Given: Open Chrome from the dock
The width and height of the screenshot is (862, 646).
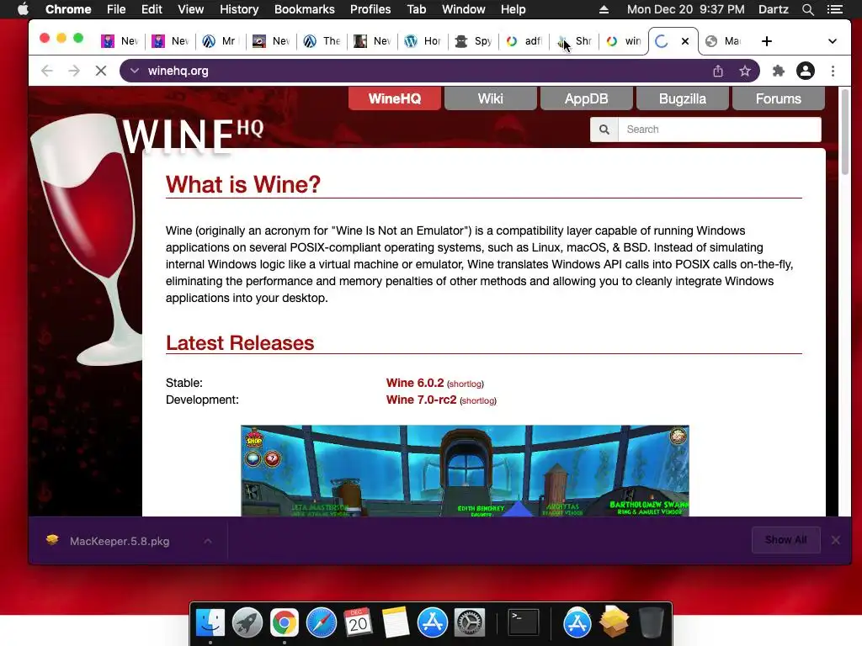Looking at the screenshot, I should coord(284,623).
